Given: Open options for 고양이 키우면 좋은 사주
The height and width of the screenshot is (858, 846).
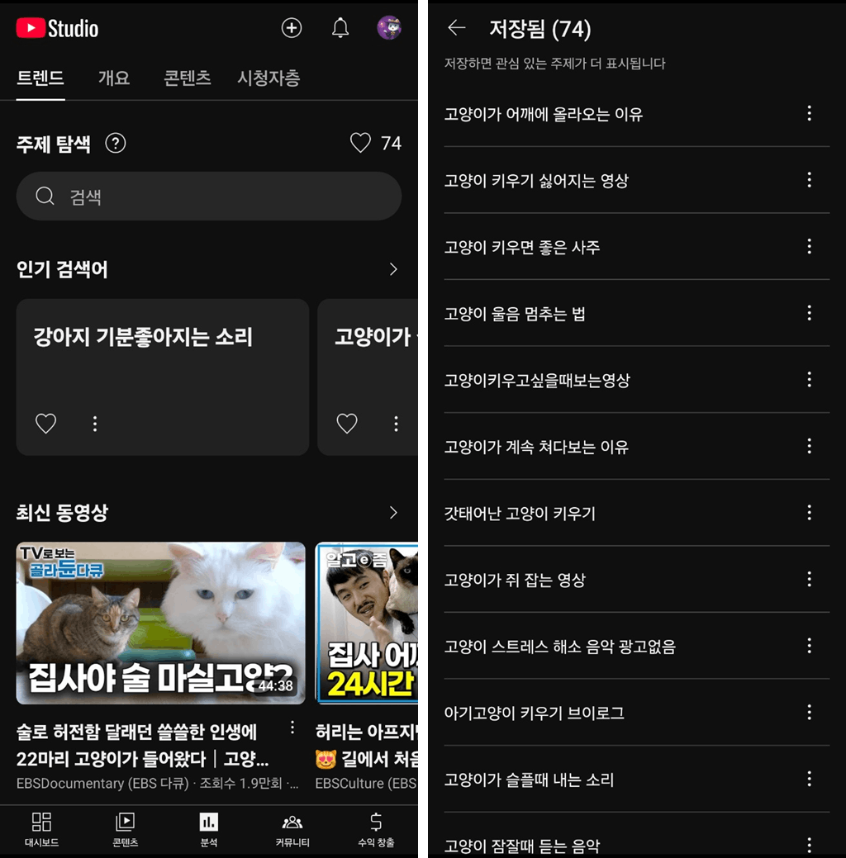Looking at the screenshot, I should coord(809,246).
